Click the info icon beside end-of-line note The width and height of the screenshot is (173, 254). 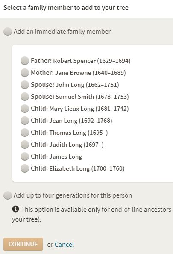click(x=15, y=209)
